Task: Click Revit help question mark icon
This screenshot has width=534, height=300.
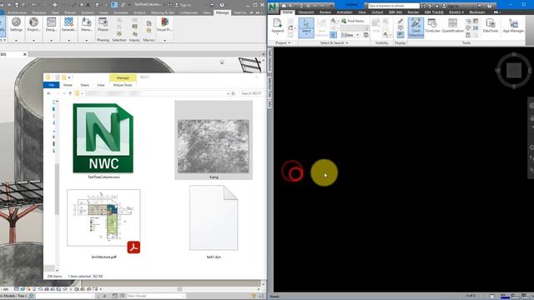Action: 222,5
